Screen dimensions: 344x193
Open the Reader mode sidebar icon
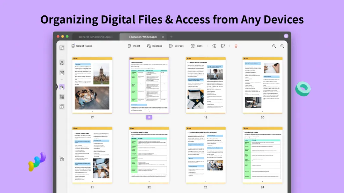point(62,48)
